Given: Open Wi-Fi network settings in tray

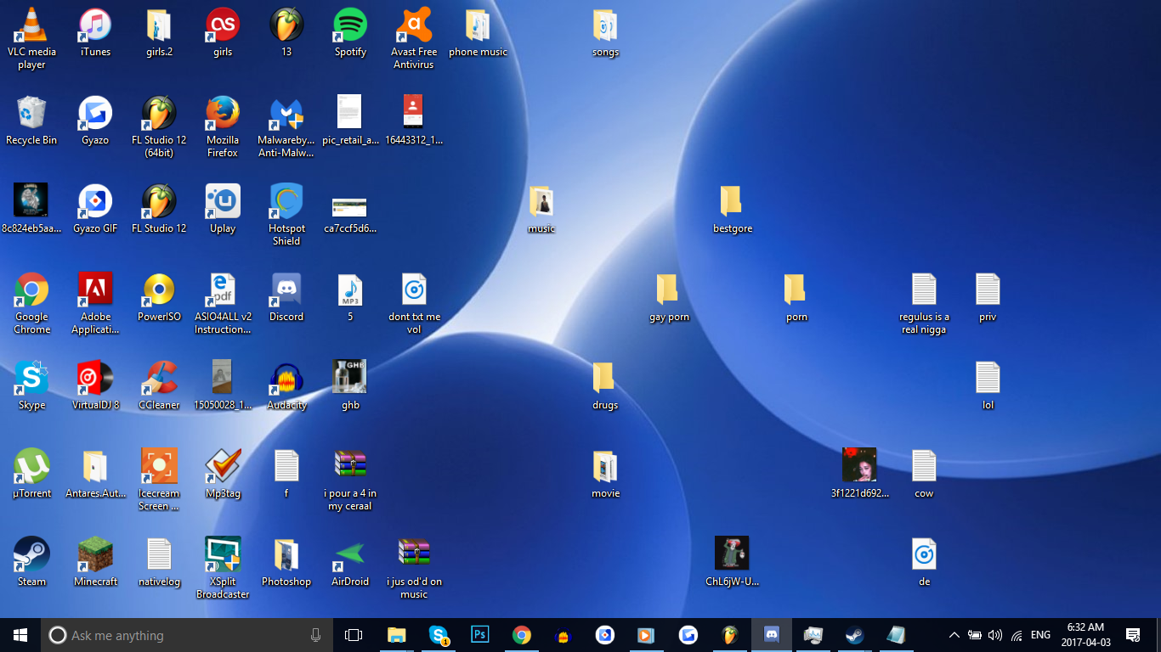Looking at the screenshot, I should [x=1017, y=635].
